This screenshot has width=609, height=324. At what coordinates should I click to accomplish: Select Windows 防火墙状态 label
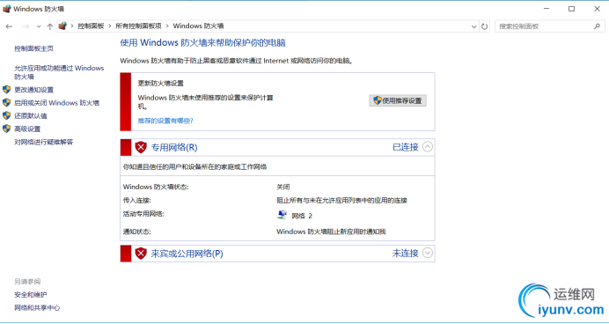156,187
